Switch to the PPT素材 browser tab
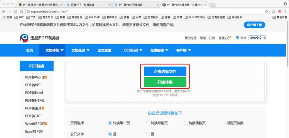This screenshot has height=138, width=289. point(41,5)
